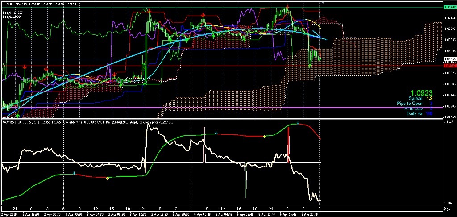The width and height of the screenshot is (457, 217).
Task: Click the red 1.09087 price tag
Action: click(449, 66)
